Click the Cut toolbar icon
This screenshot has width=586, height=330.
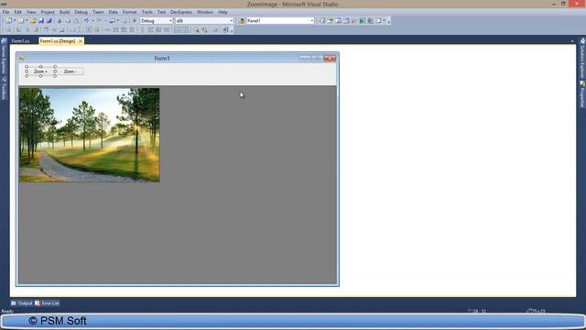(60, 20)
